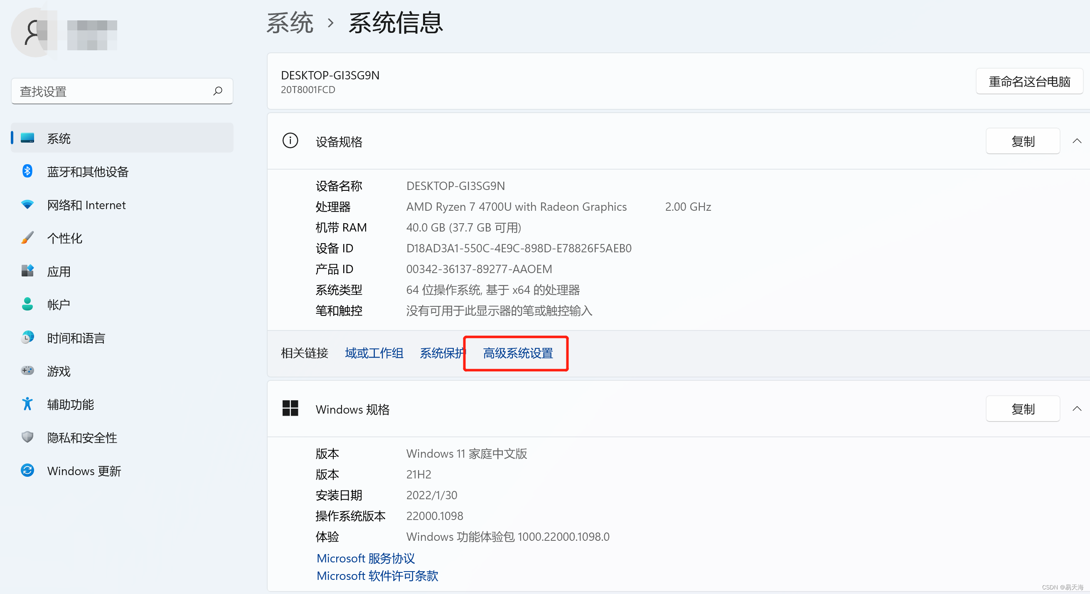Screen dimensions: 1090x594
Task: Click the 64 位操作系统 system type text
Action: click(x=493, y=290)
